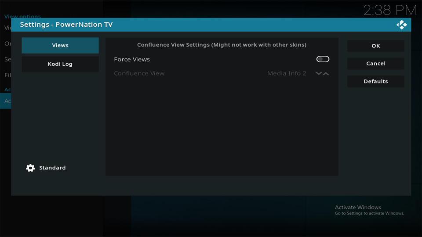Toggle the Force Views switch

coord(323,59)
